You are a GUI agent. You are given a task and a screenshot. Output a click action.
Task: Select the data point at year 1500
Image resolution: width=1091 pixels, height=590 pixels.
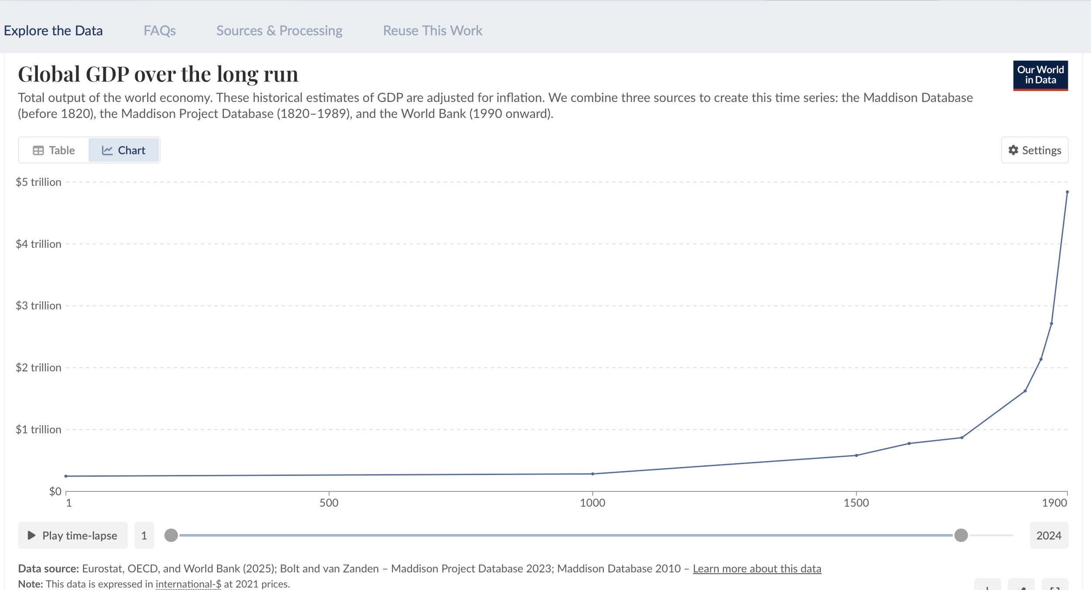(x=856, y=456)
